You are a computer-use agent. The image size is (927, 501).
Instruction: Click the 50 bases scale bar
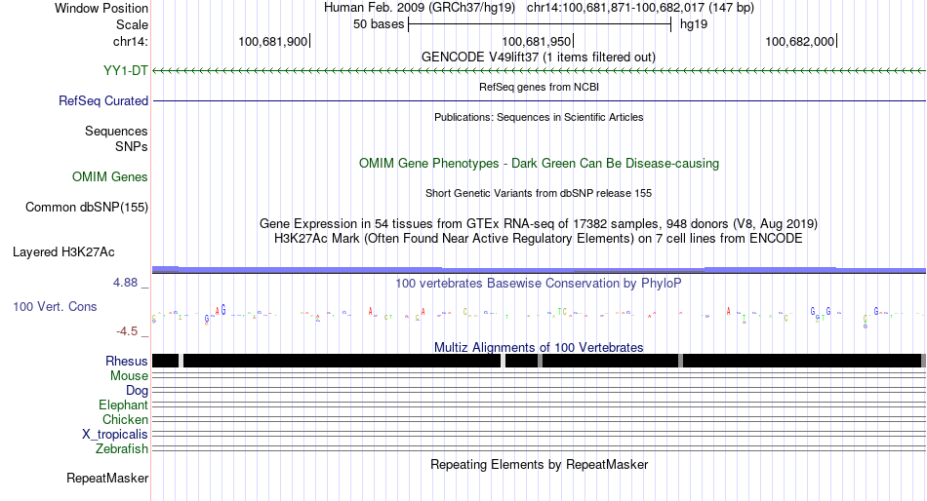click(540, 24)
